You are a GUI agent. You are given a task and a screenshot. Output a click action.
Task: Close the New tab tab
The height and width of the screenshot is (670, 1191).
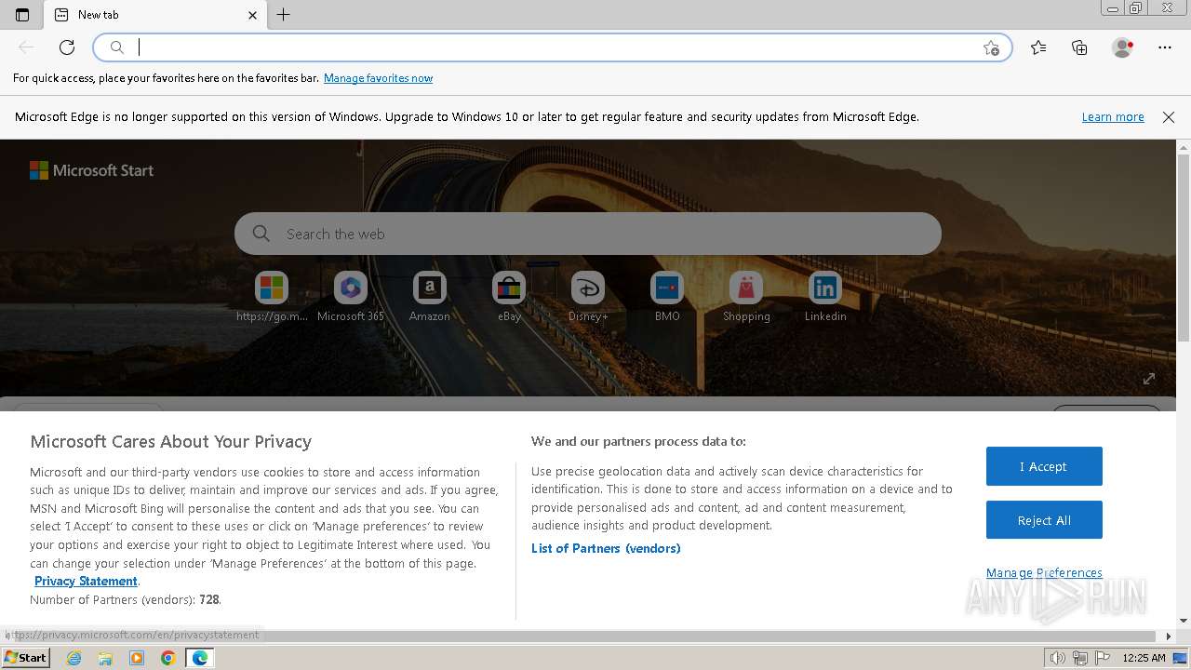click(253, 15)
